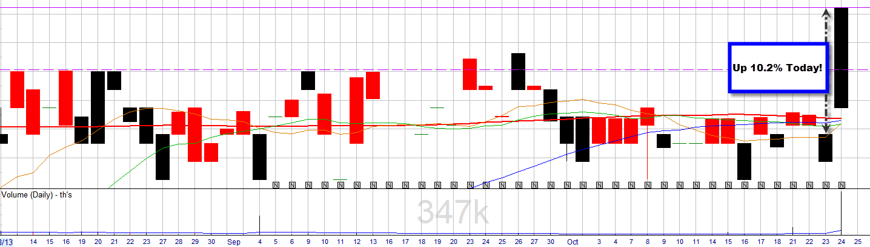The image size is (870, 247).
Task: Open the news marker for Sep 30
Action: point(551,185)
